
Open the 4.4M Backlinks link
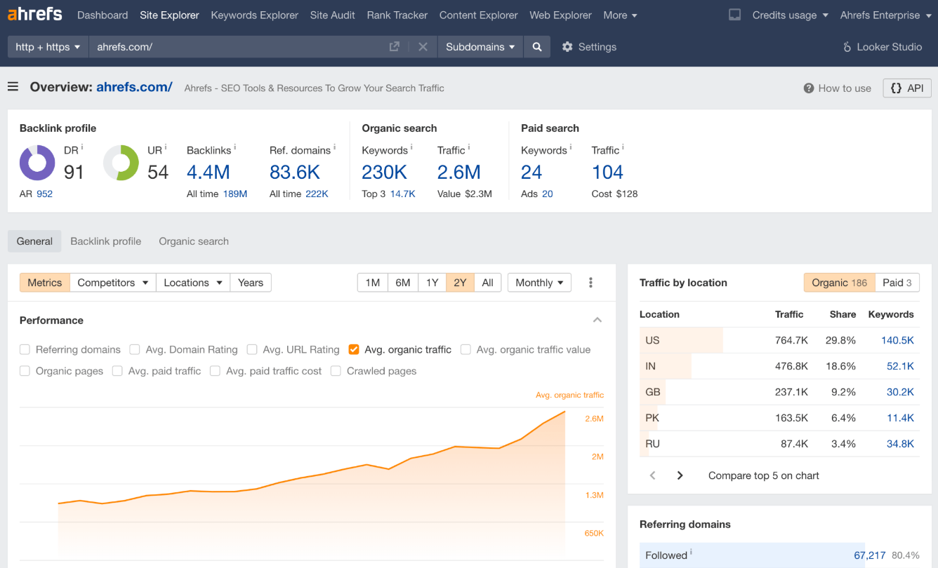tap(209, 172)
